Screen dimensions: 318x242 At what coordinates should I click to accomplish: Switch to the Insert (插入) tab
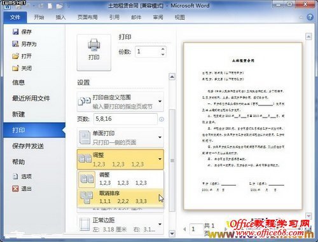coord(60,17)
